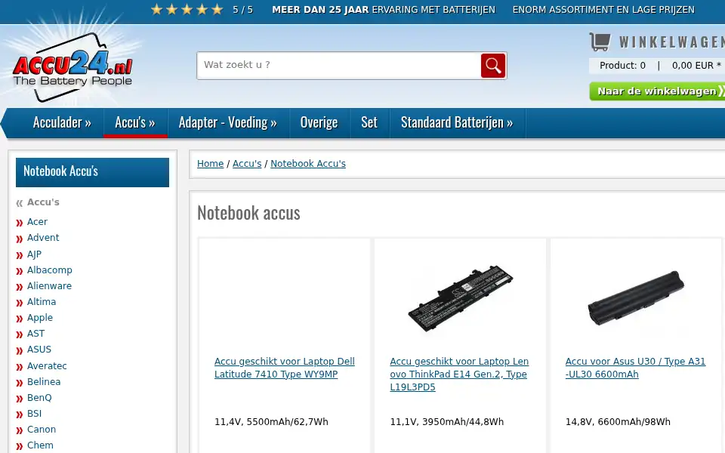The width and height of the screenshot is (725, 453).
Task: Click the '14,8V, 6600mAh/98Wh' spec text
Action: [618, 421]
